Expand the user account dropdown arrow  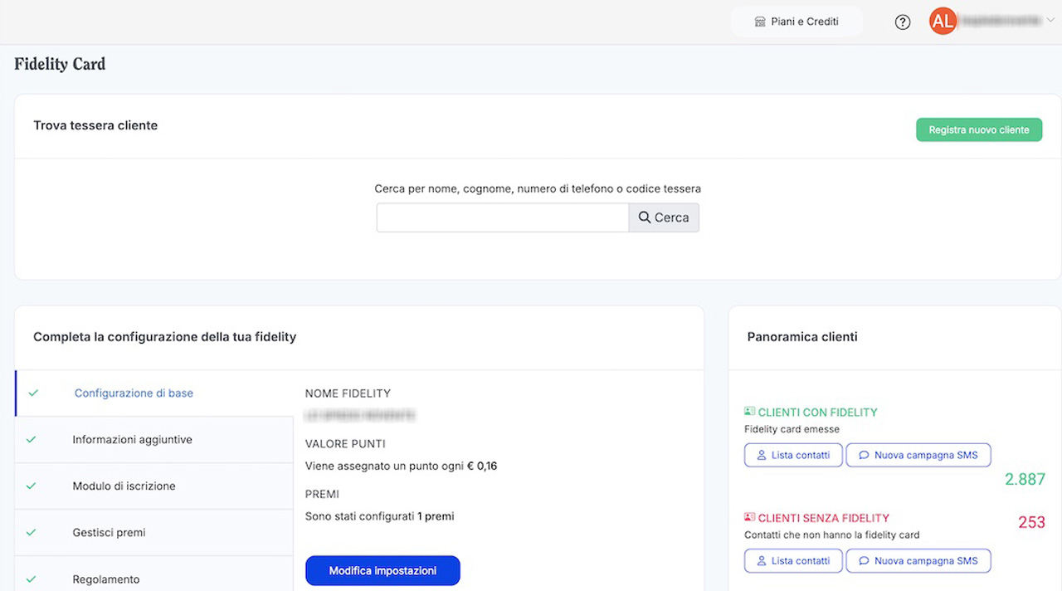(1050, 22)
